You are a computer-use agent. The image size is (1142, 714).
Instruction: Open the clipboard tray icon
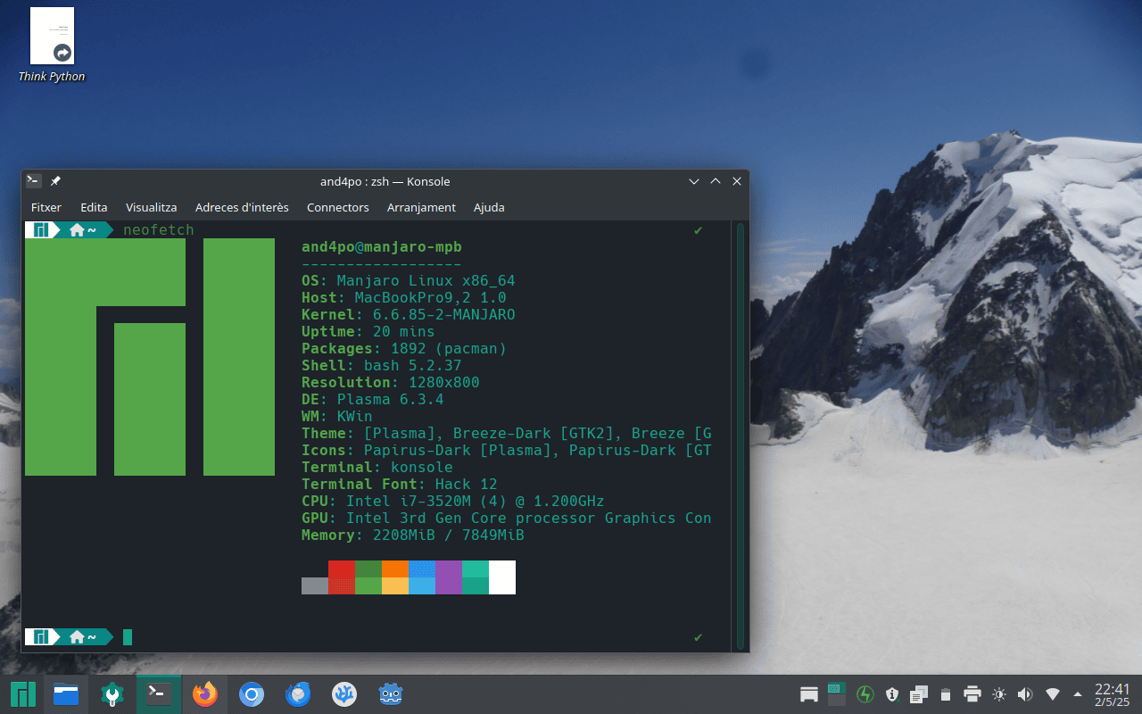(x=919, y=694)
